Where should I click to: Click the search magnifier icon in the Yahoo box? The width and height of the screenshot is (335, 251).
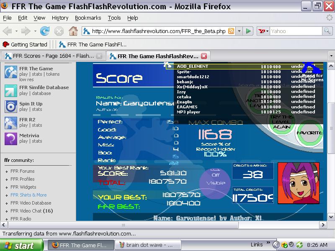[x=327, y=31]
